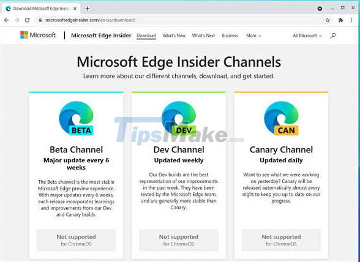Viewport: 360px width, 262px height.
Task: Open the What's New nav item
Action: coord(174,36)
